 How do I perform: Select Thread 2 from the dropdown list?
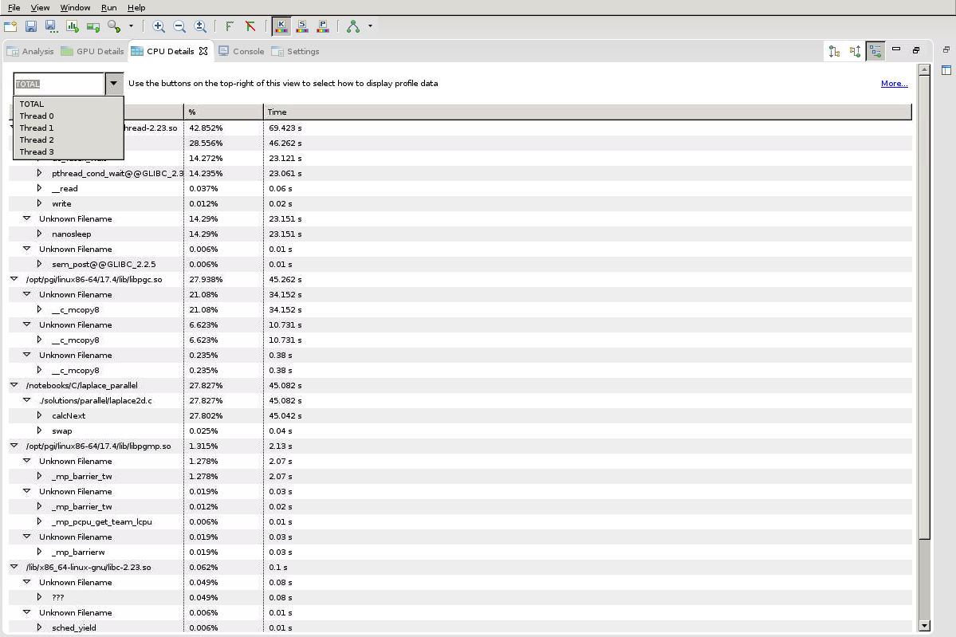[37, 140]
